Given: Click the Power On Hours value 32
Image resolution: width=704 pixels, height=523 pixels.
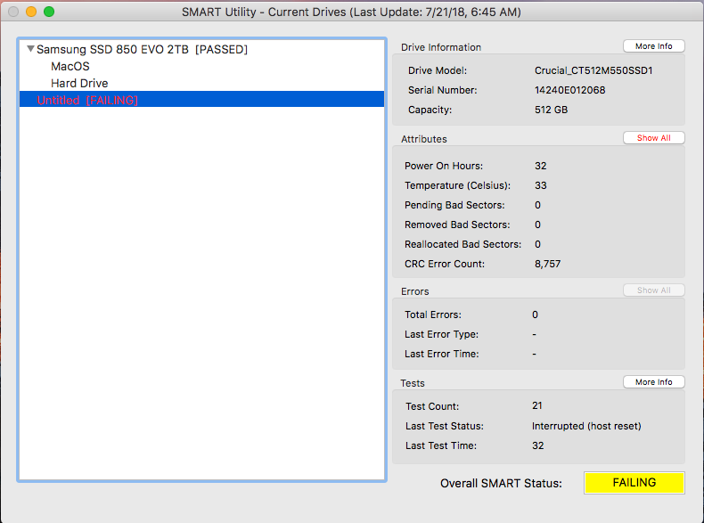Looking at the screenshot, I should tap(541, 166).
